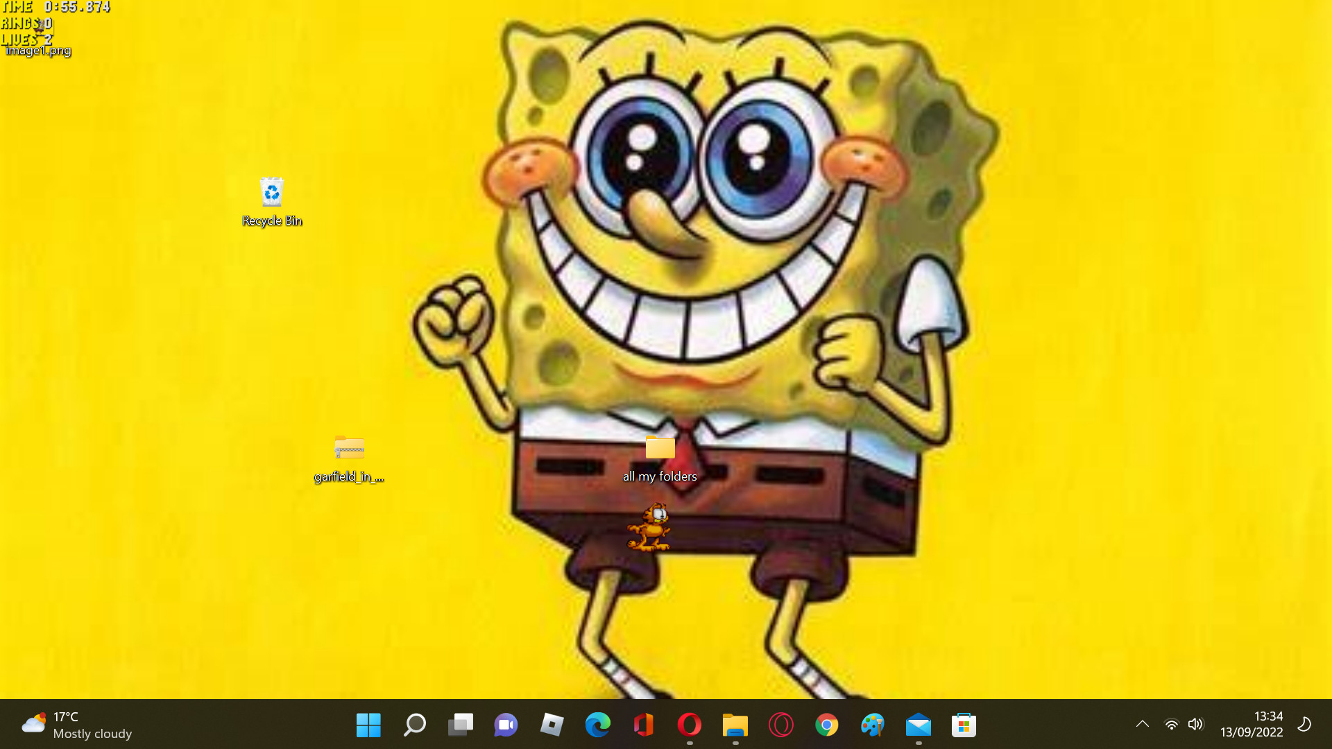Select the 'all my folders' folder
This screenshot has width=1332, height=749.
[x=660, y=458]
